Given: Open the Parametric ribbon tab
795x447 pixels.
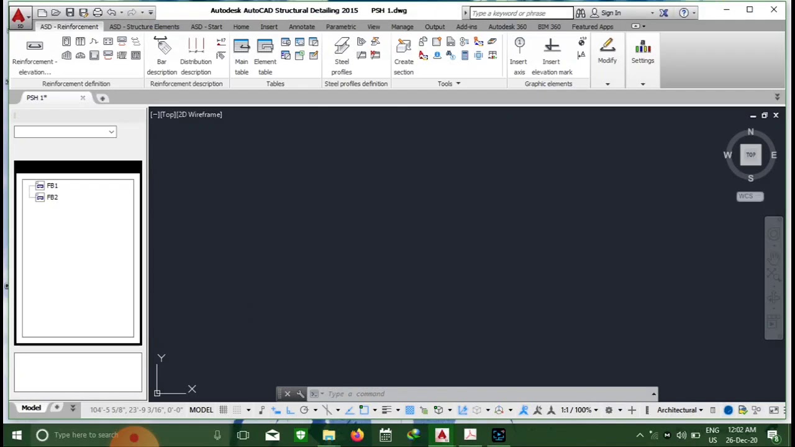Looking at the screenshot, I should (341, 27).
